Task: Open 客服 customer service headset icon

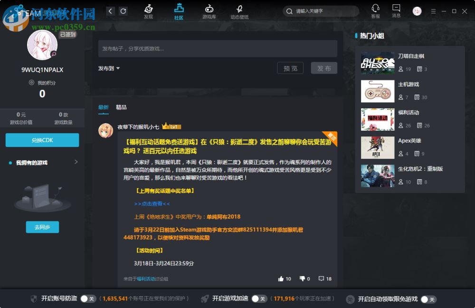Action: point(375,10)
